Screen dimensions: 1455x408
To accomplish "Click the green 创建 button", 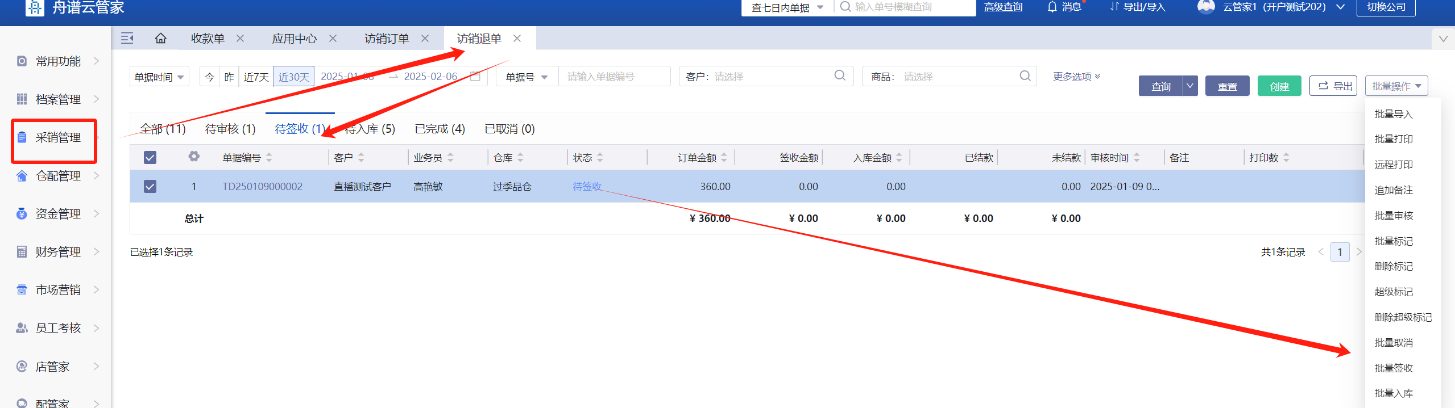I will [x=1279, y=86].
